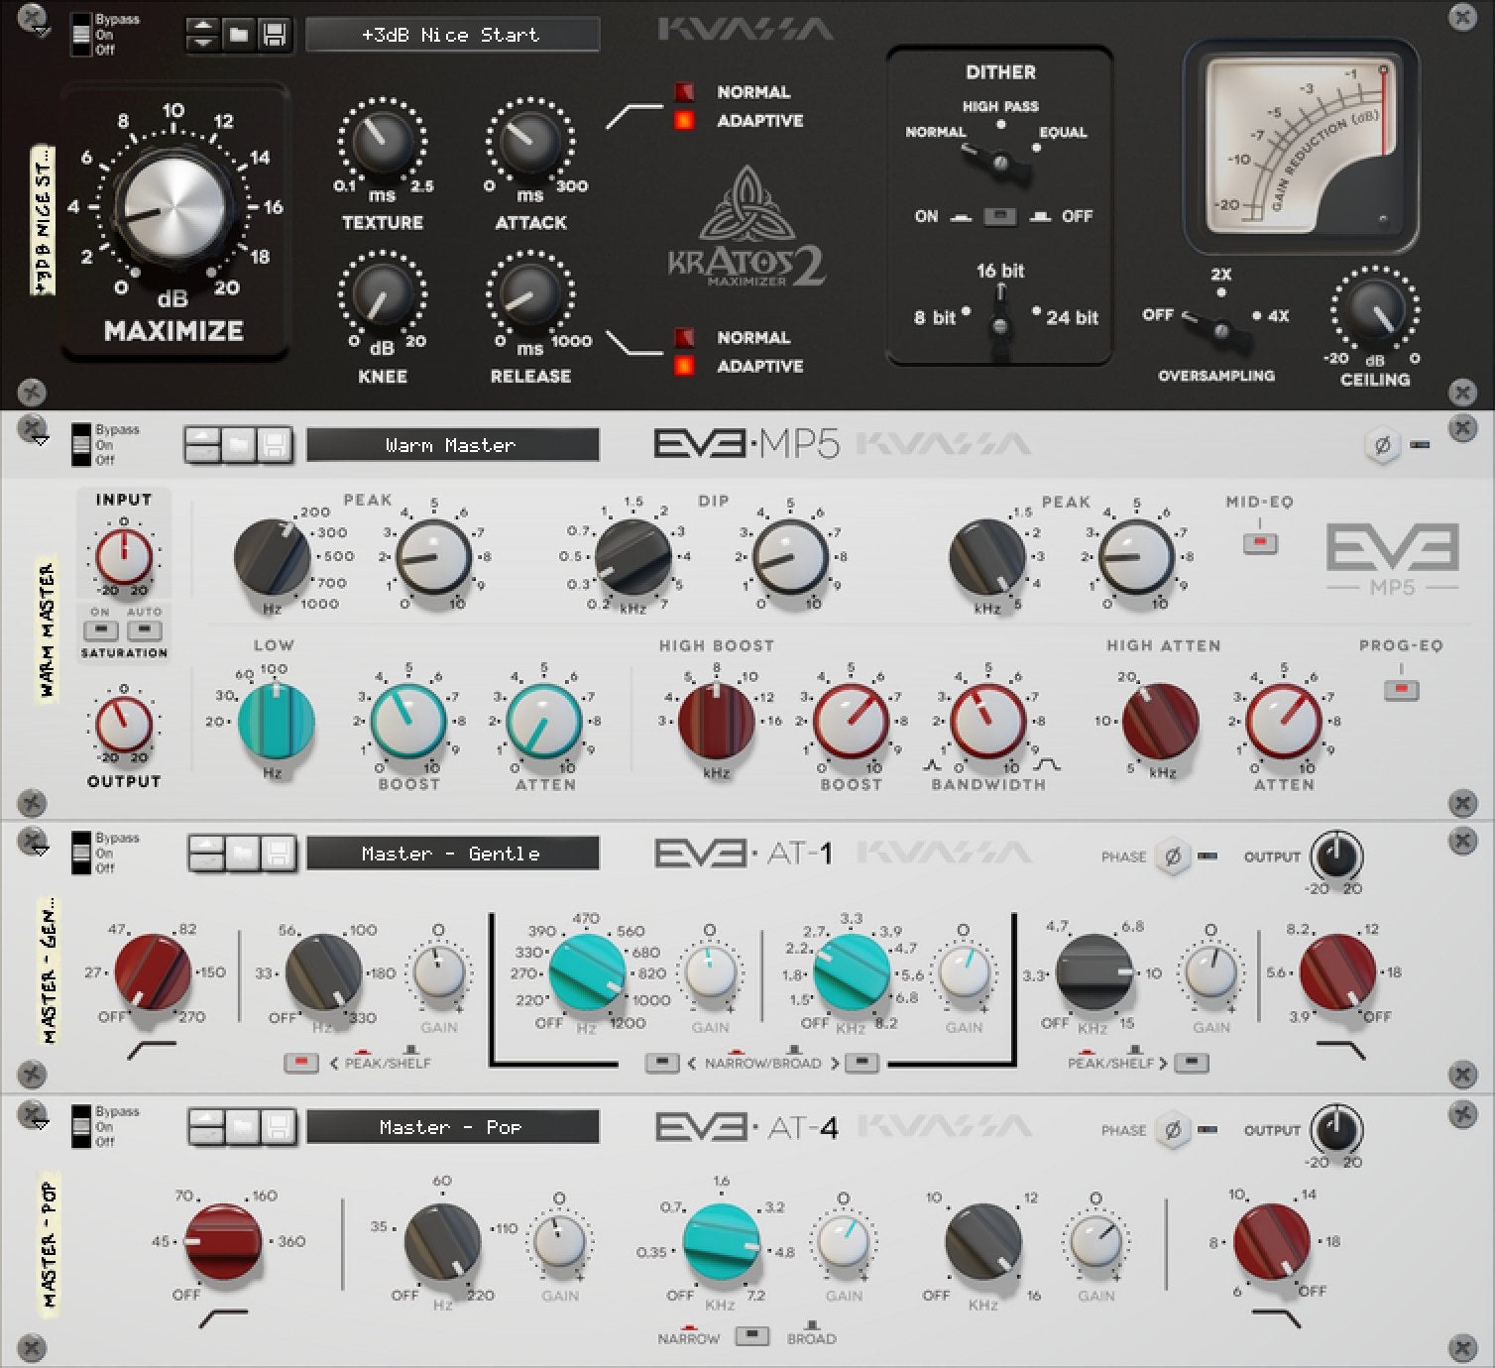The height and width of the screenshot is (1368, 1495).
Task: Toggle the PROG-EQ switch on EVE MP5
Action: (1401, 690)
